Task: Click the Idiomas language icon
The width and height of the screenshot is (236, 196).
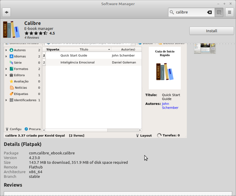Action: pyautogui.click(x=11, y=56)
